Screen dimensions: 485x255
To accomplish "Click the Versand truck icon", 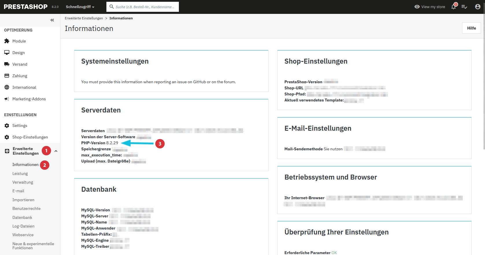I will [x=7, y=64].
